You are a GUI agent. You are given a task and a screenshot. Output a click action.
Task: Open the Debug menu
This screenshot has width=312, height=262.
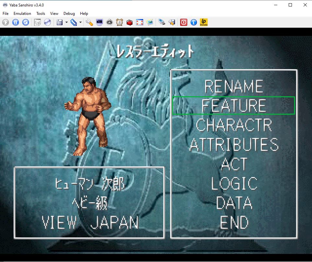[69, 14]
